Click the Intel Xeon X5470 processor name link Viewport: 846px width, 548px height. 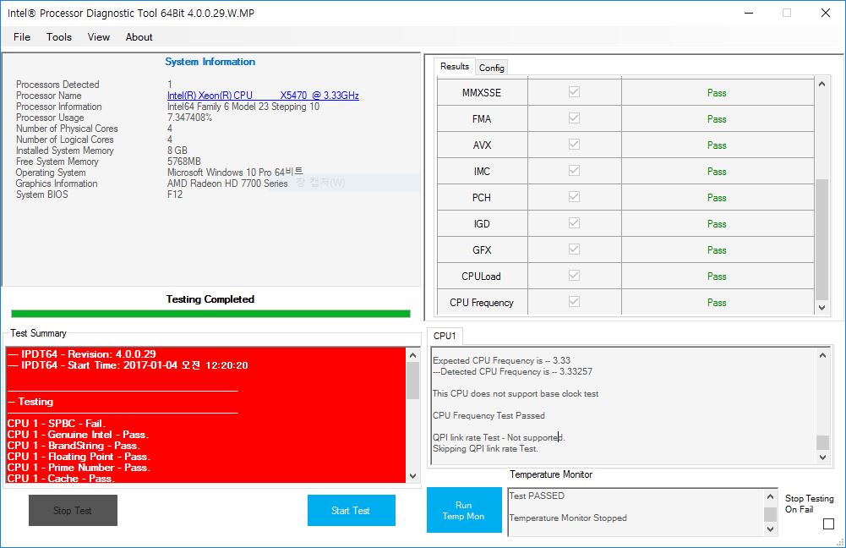[x=263, y=96]
